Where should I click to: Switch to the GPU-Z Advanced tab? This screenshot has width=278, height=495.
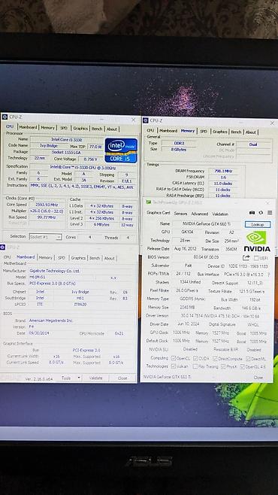tap(200, 214)
